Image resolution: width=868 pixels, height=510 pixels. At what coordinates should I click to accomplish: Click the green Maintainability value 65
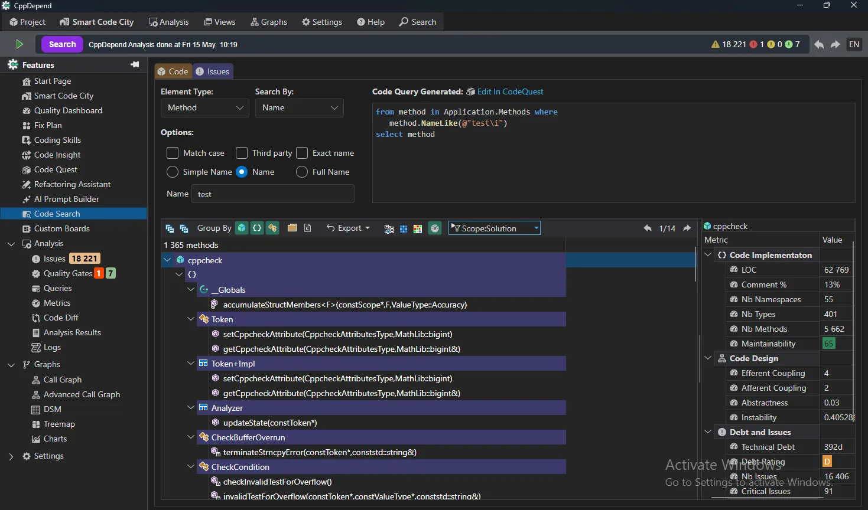[x=829, y=344]
